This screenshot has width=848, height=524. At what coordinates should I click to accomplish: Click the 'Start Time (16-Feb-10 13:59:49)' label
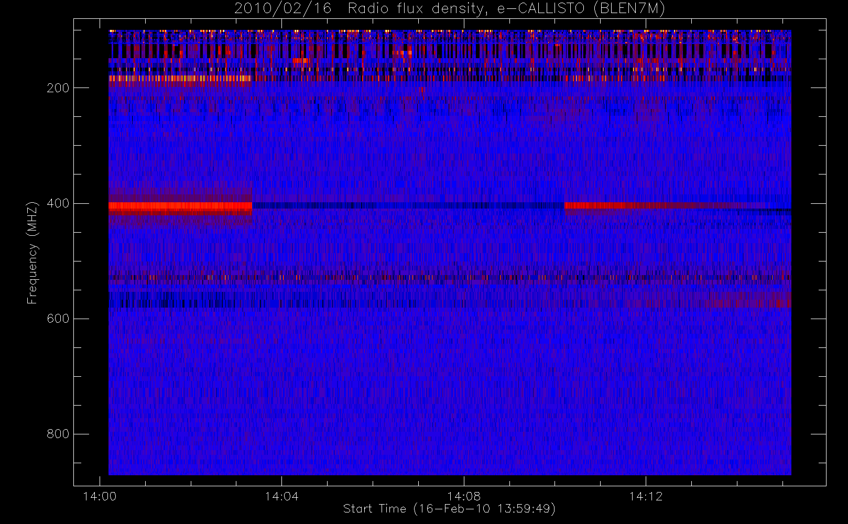pos(449,509)
